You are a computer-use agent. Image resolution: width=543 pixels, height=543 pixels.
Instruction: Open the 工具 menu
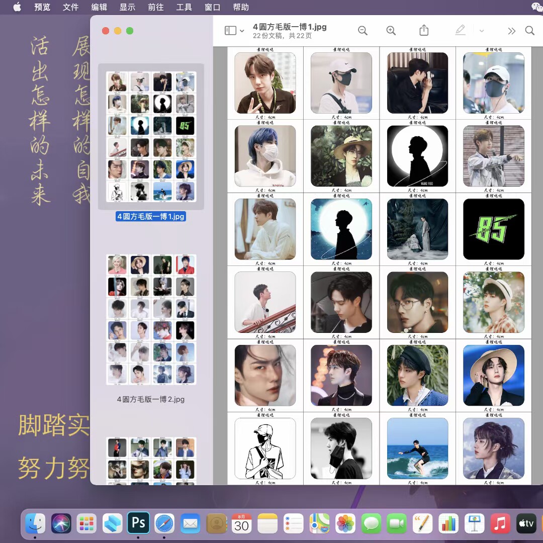coord(184,7)
